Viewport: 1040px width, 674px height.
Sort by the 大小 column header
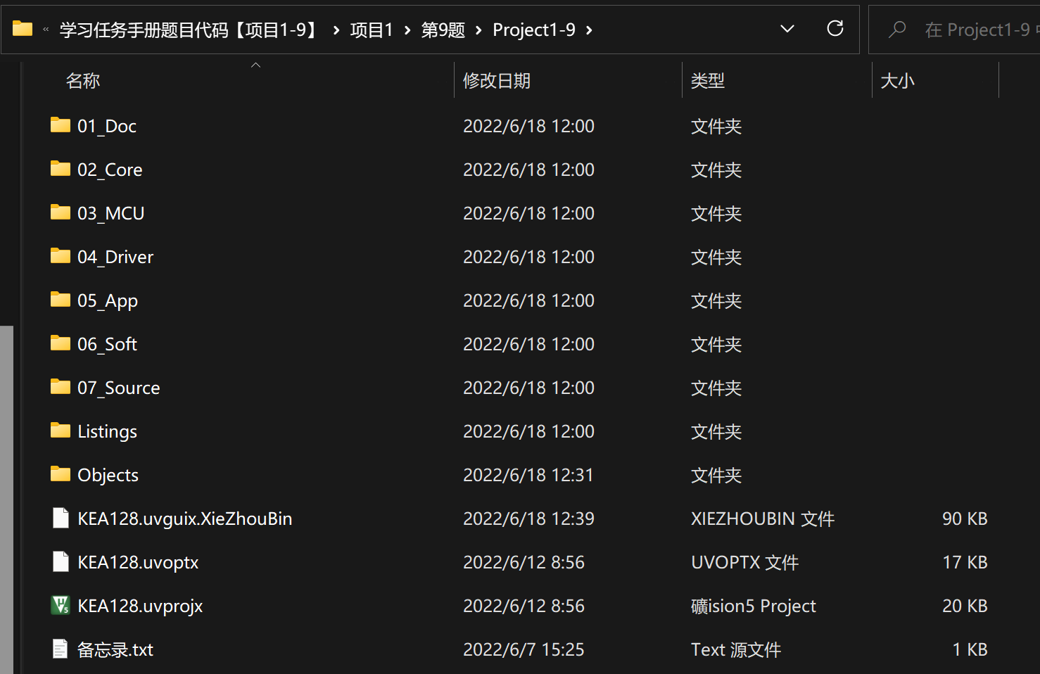point(897,81)
